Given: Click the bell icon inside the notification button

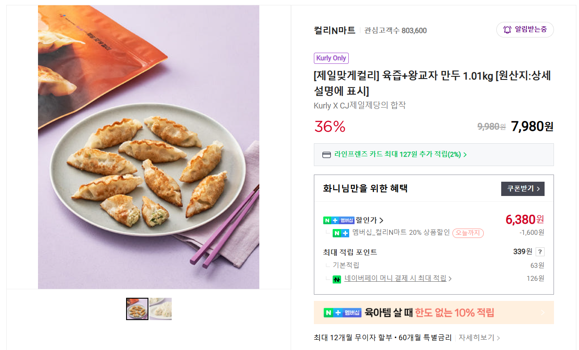Looking at the screenshot, I should 507,29.
